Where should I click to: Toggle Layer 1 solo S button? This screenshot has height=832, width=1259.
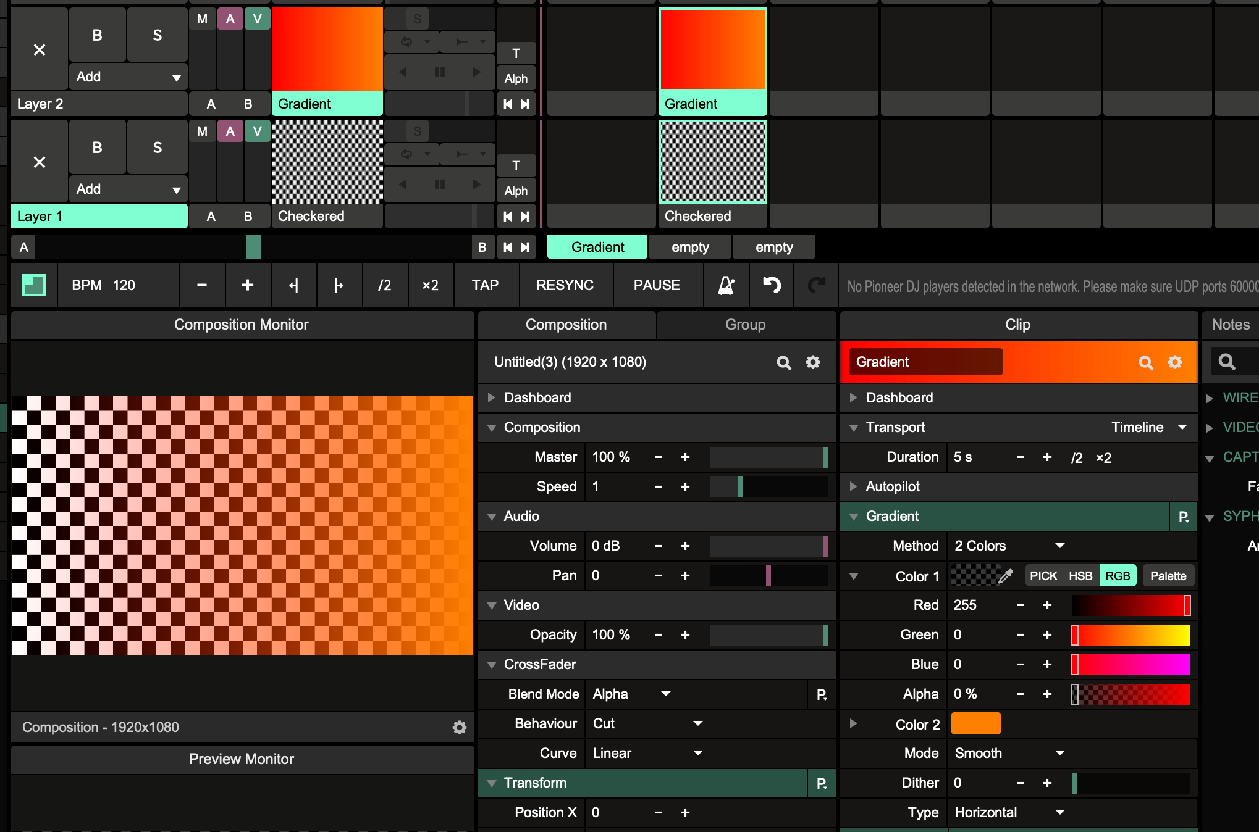point(157,148)
